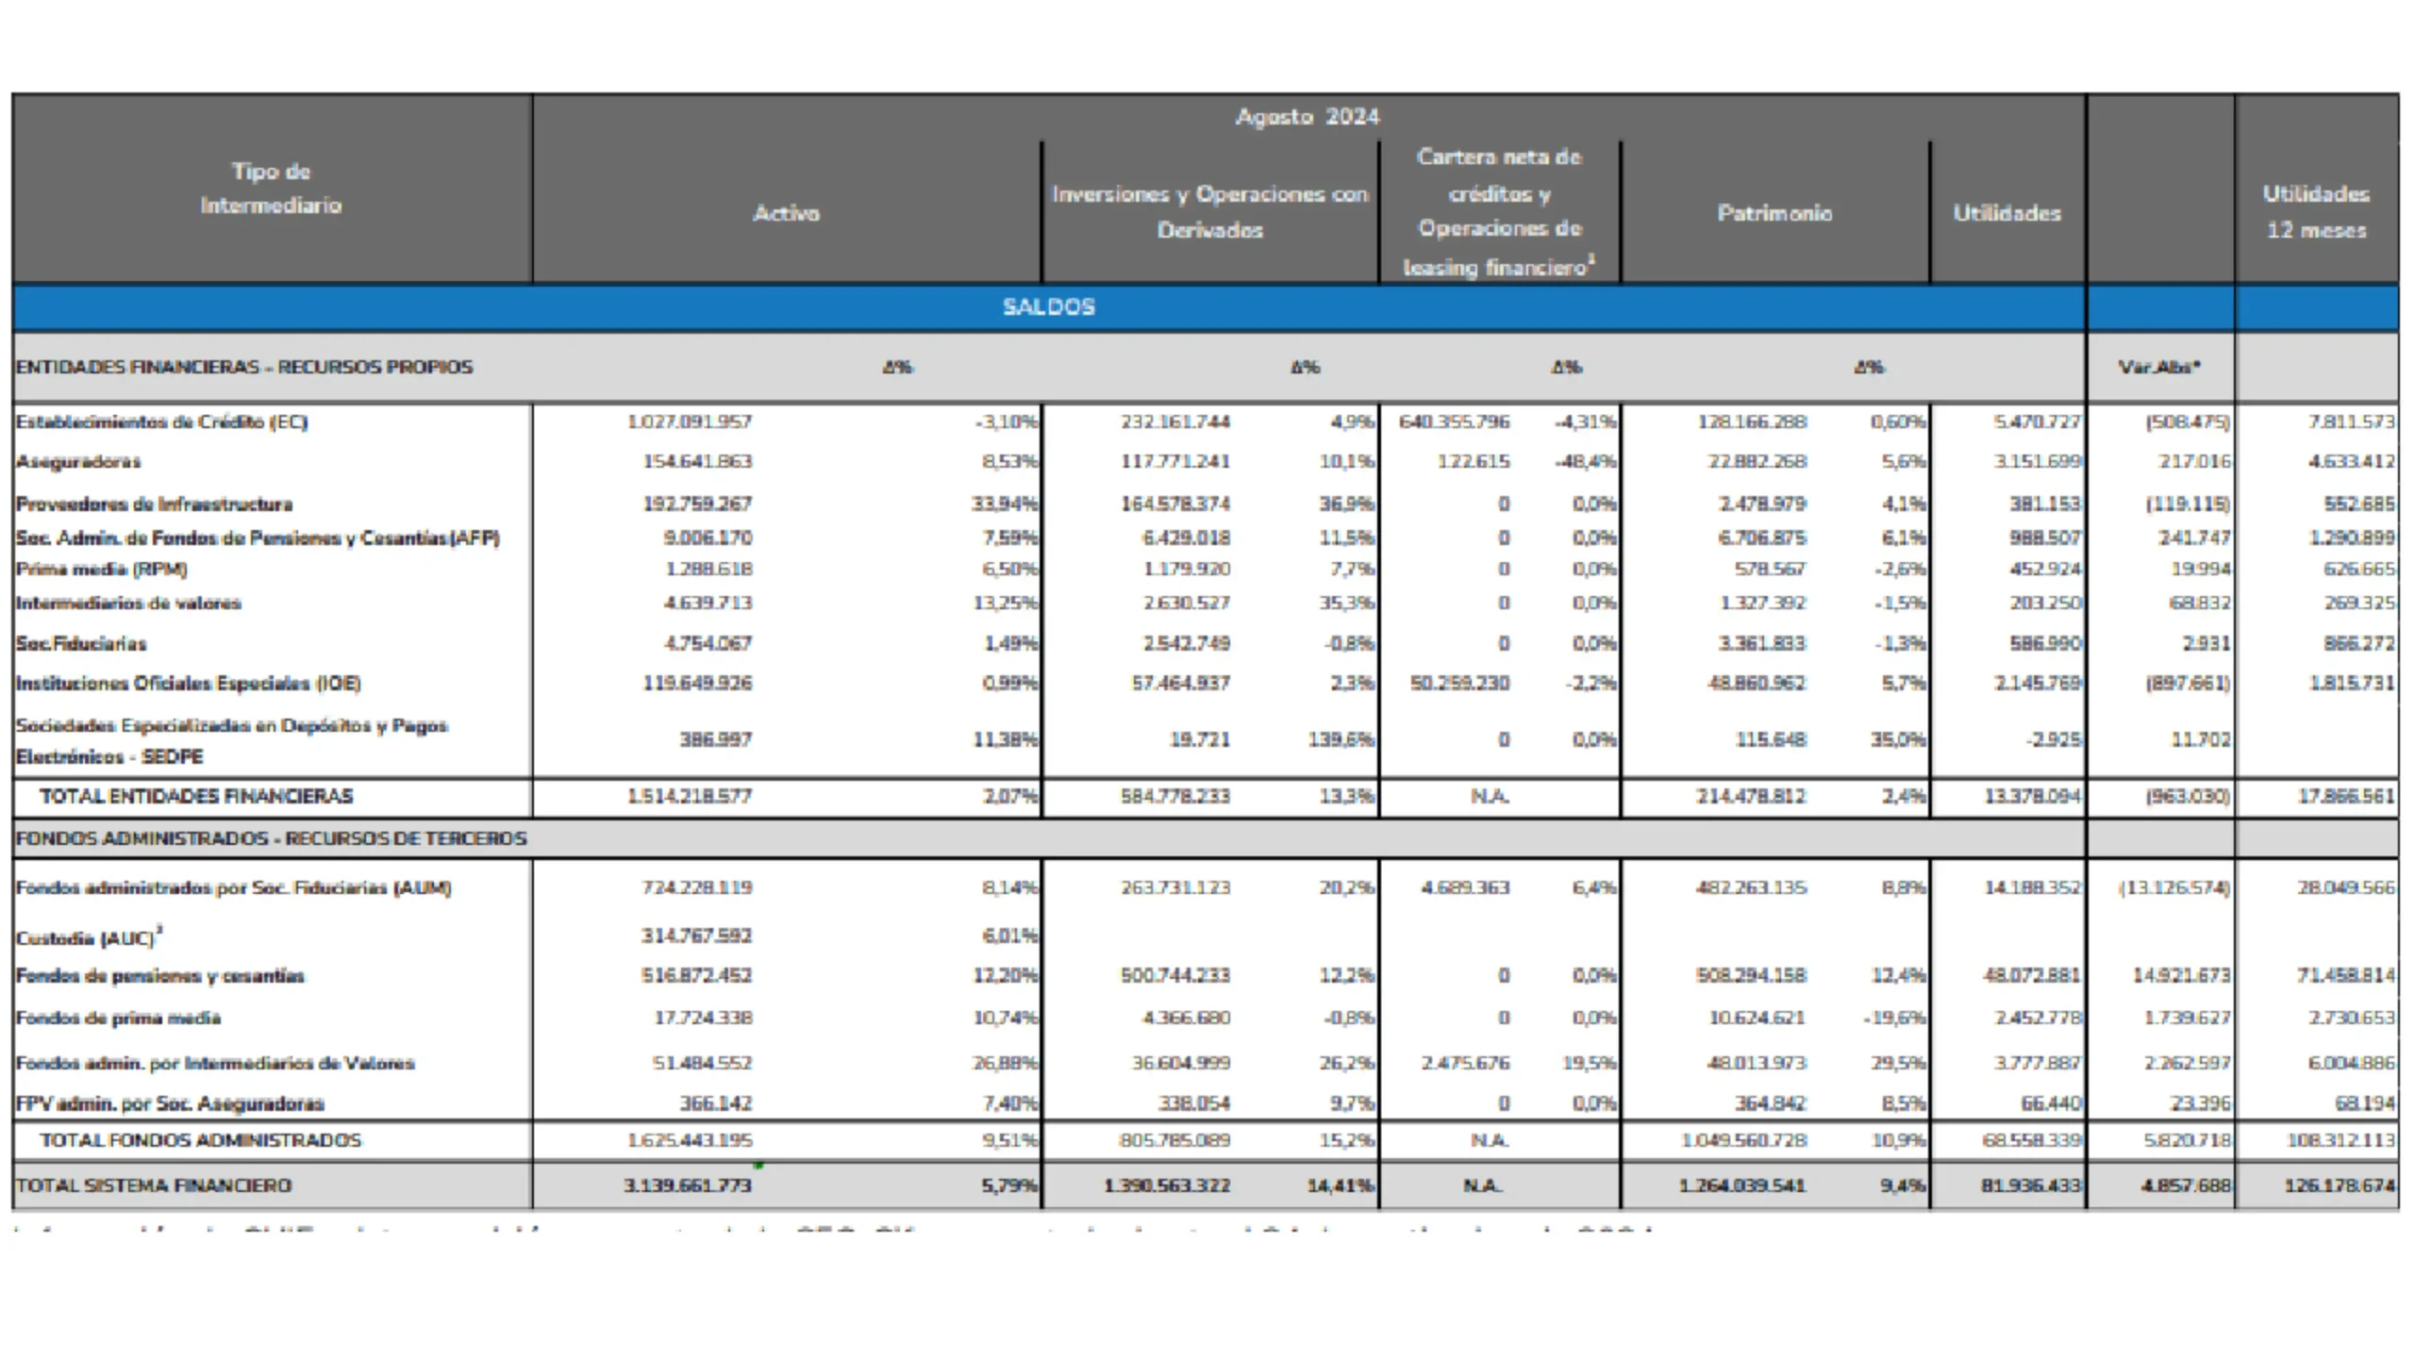The image size is (2415, 1358).
Task: Click AFP patrimonio value 6.706.875
Action: [x=1761, y=538]
